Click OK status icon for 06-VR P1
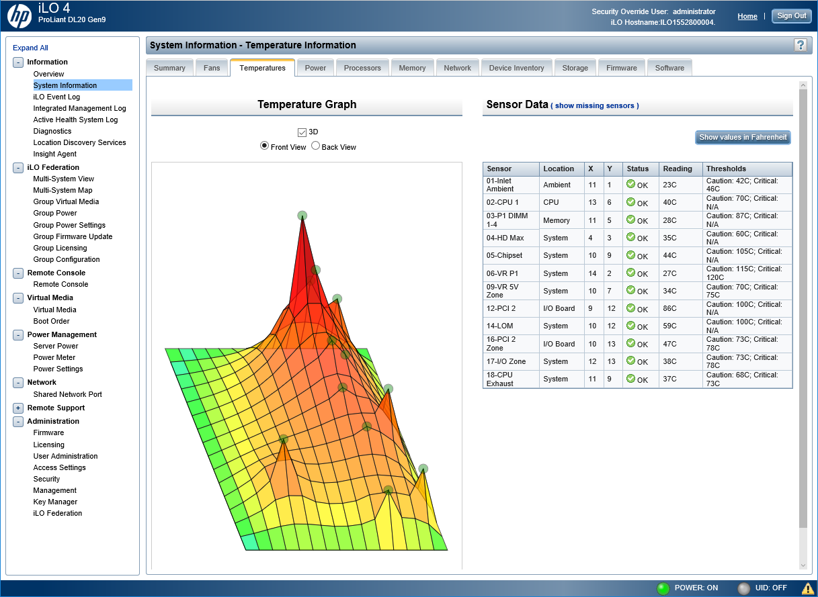This screenshot has width=818, height=597. pyautogui.click(x=630, y=273)
